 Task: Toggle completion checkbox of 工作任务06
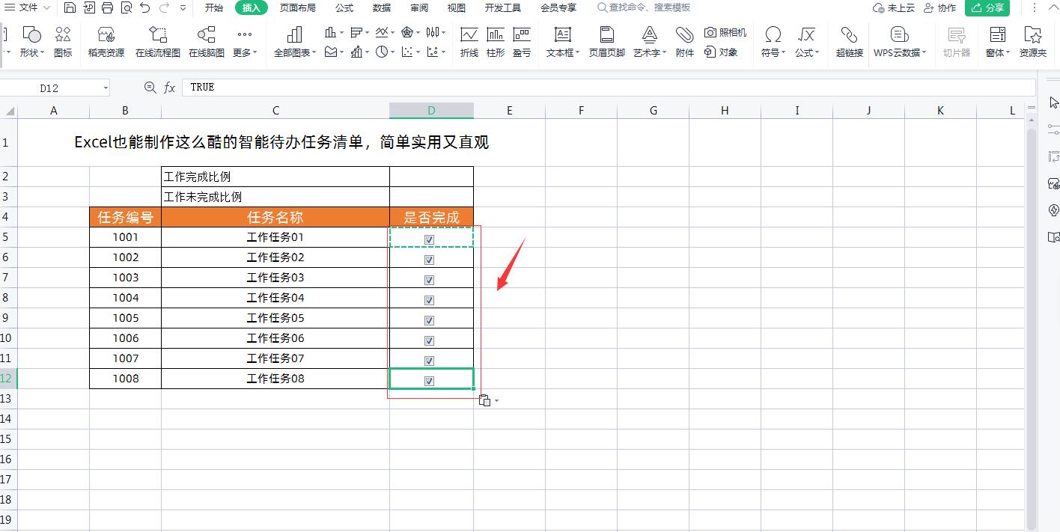tap(429, 340)
